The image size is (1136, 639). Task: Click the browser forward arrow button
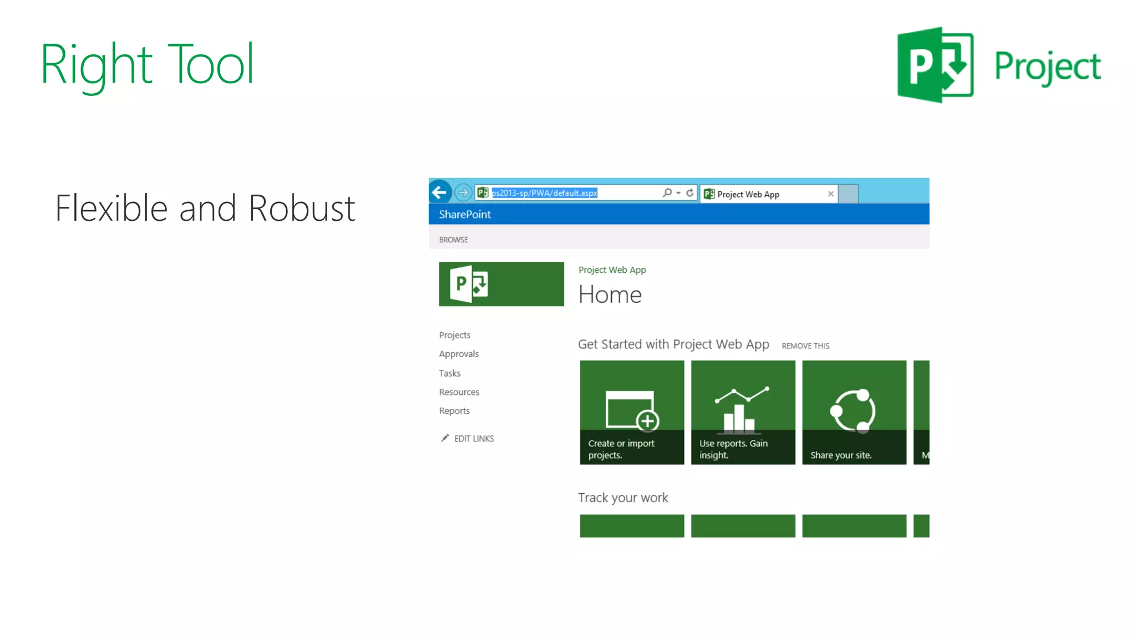pyautogui.click(x=463, y=192)
